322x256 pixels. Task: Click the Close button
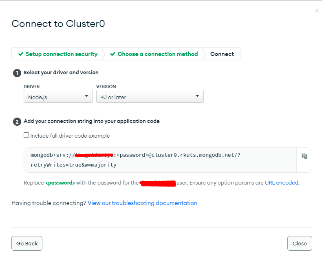[x=300, y=243]
